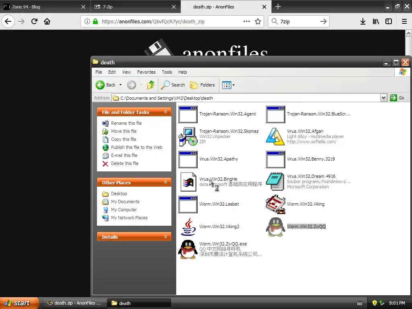Click Move this file
412x309 pixels.
(x=124, y=131)
